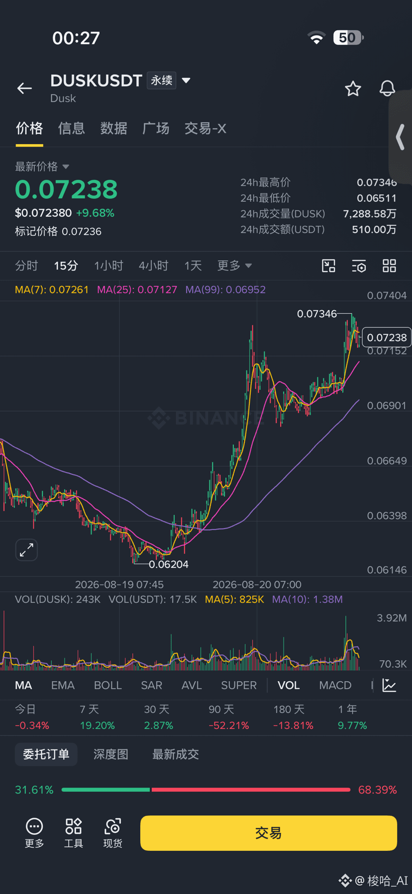The width and height of the screenshot is (412, 894).
Task: Tap the 30 天 2.87% performance cell
Action: click(159, 717)
